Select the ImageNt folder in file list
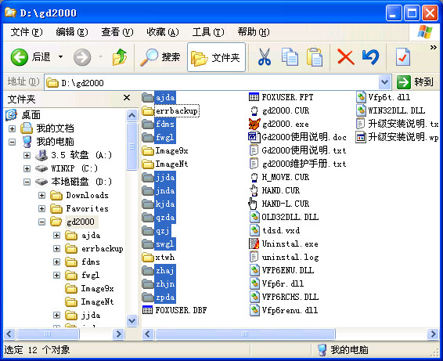The image size is (443, 361). pos(171,164)
